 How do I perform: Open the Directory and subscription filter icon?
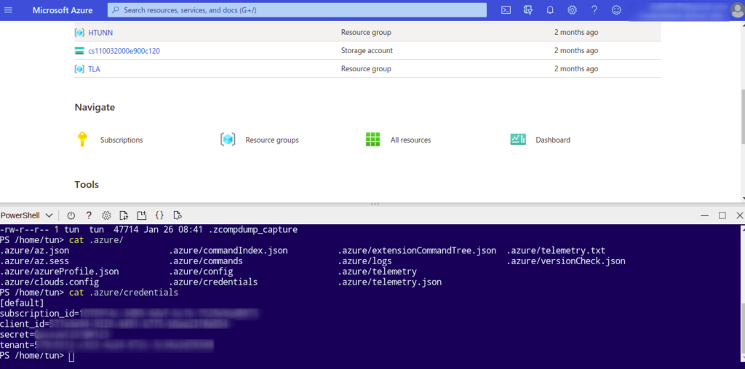point(528,10)
